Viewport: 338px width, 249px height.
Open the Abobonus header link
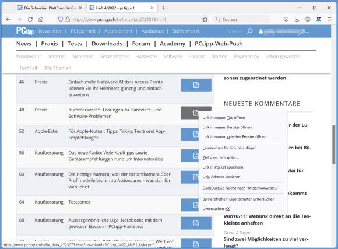[x=153, y=31]
